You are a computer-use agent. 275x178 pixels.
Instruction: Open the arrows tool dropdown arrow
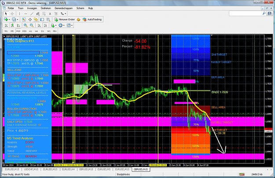[66, 14]
